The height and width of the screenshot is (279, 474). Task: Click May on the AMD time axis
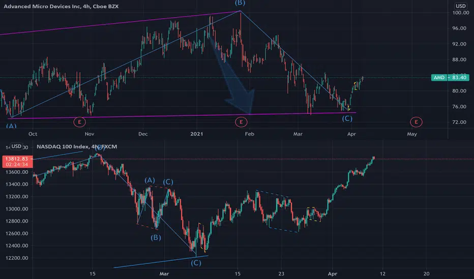click(x=412, y=134)
